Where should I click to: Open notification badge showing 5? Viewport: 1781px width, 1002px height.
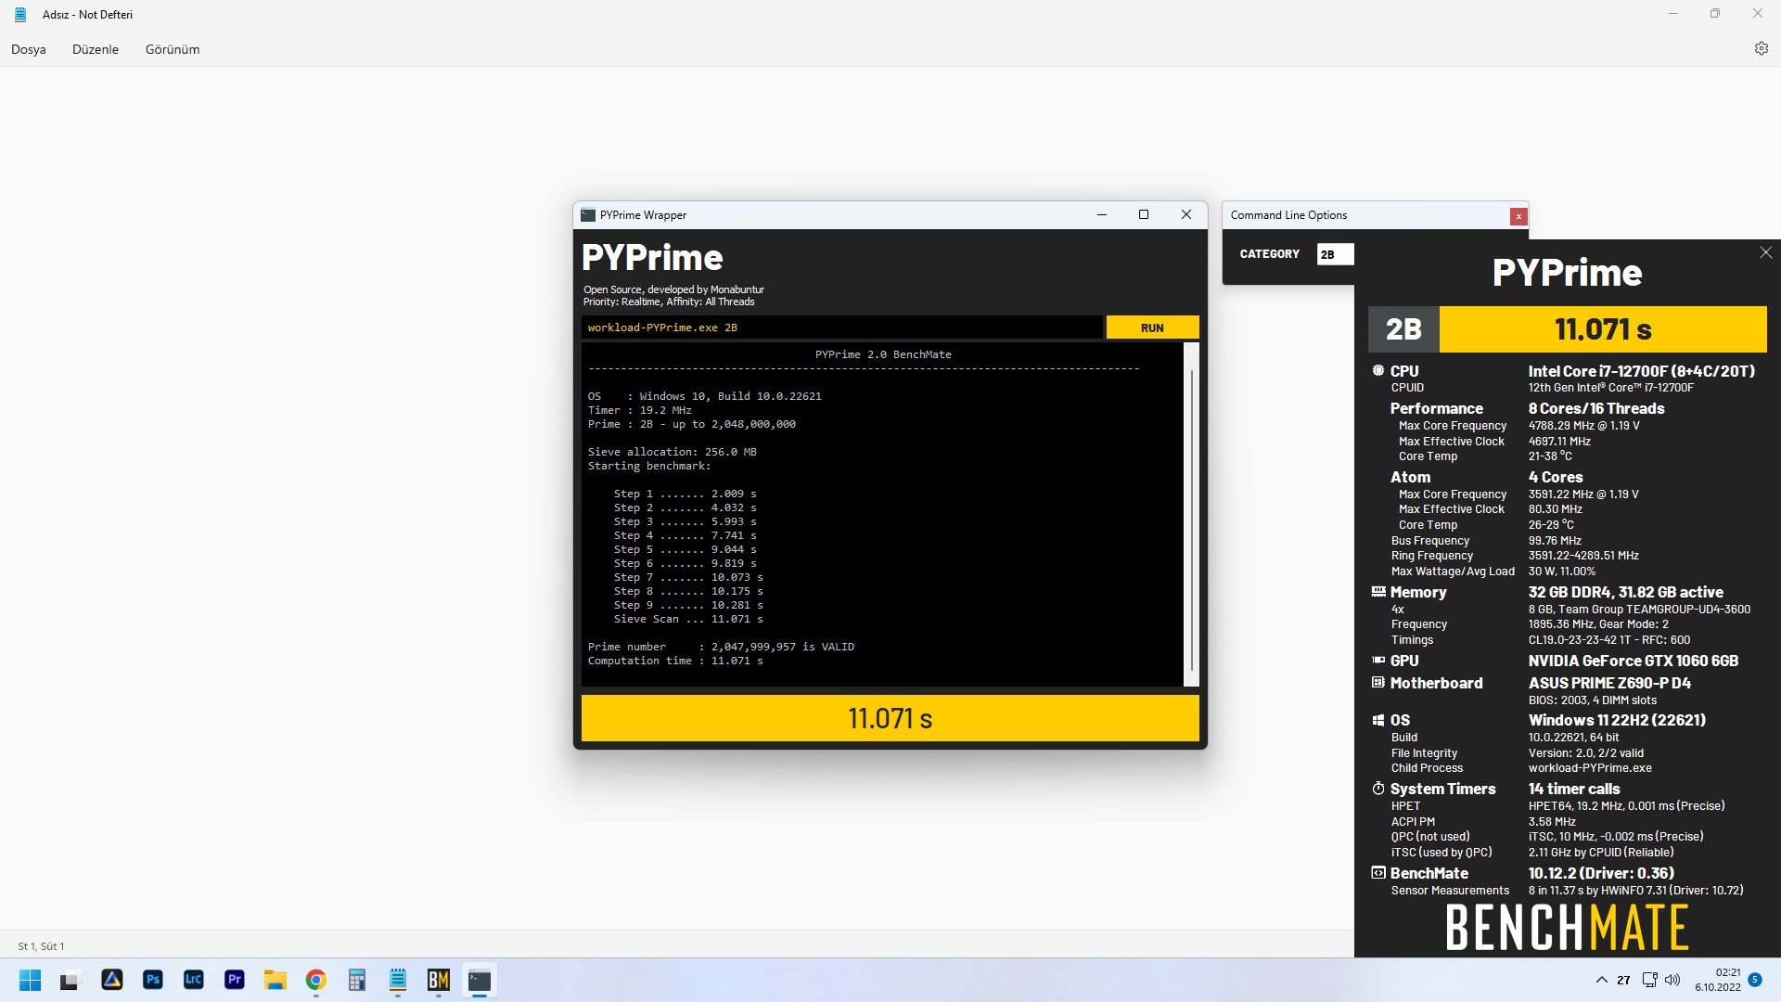(1755, 980)
